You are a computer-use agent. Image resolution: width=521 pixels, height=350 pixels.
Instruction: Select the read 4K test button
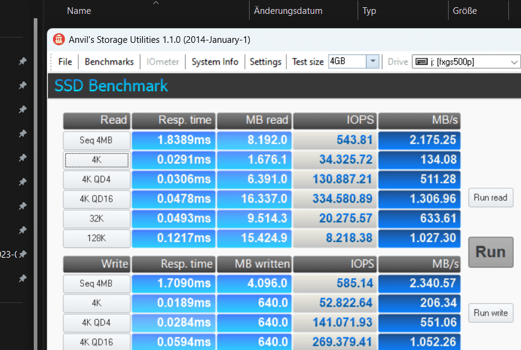pyautogui.click(x=96, y=160)
